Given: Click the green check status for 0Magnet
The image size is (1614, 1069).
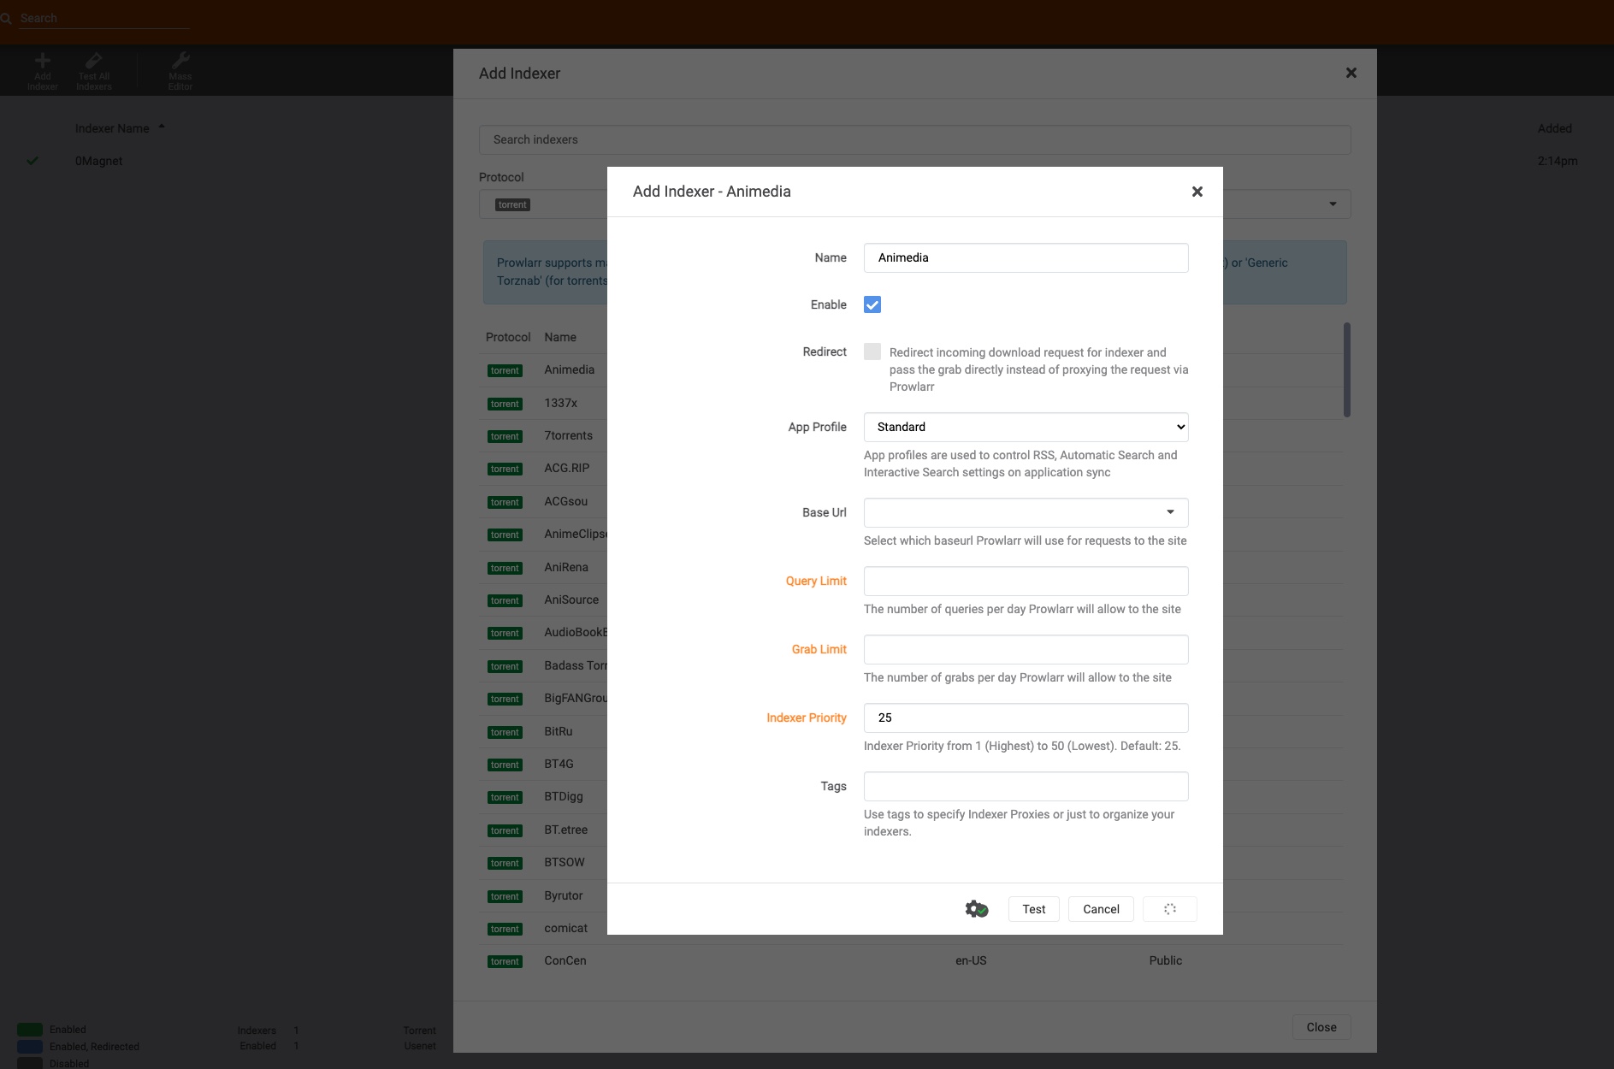Looking at the screenshot, I should [x=33, y=161].
